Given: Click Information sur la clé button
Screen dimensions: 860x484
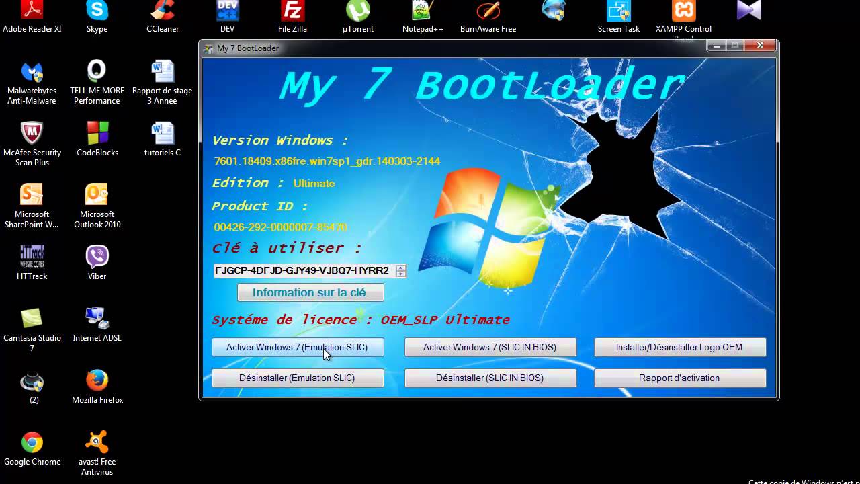Looking at the screenshot, I should 310,292.
